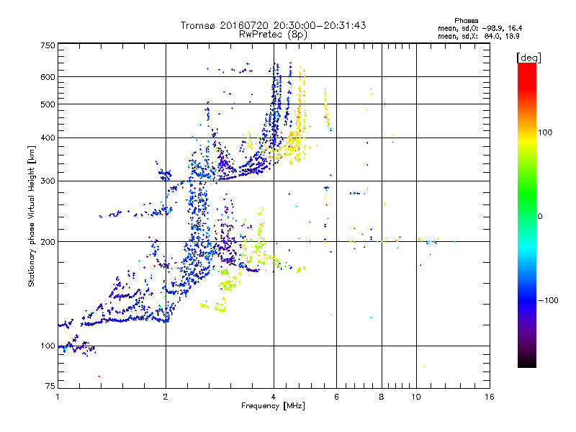Click the x-axis tick label '16'
576x432 pixels.
pos(490,397)
